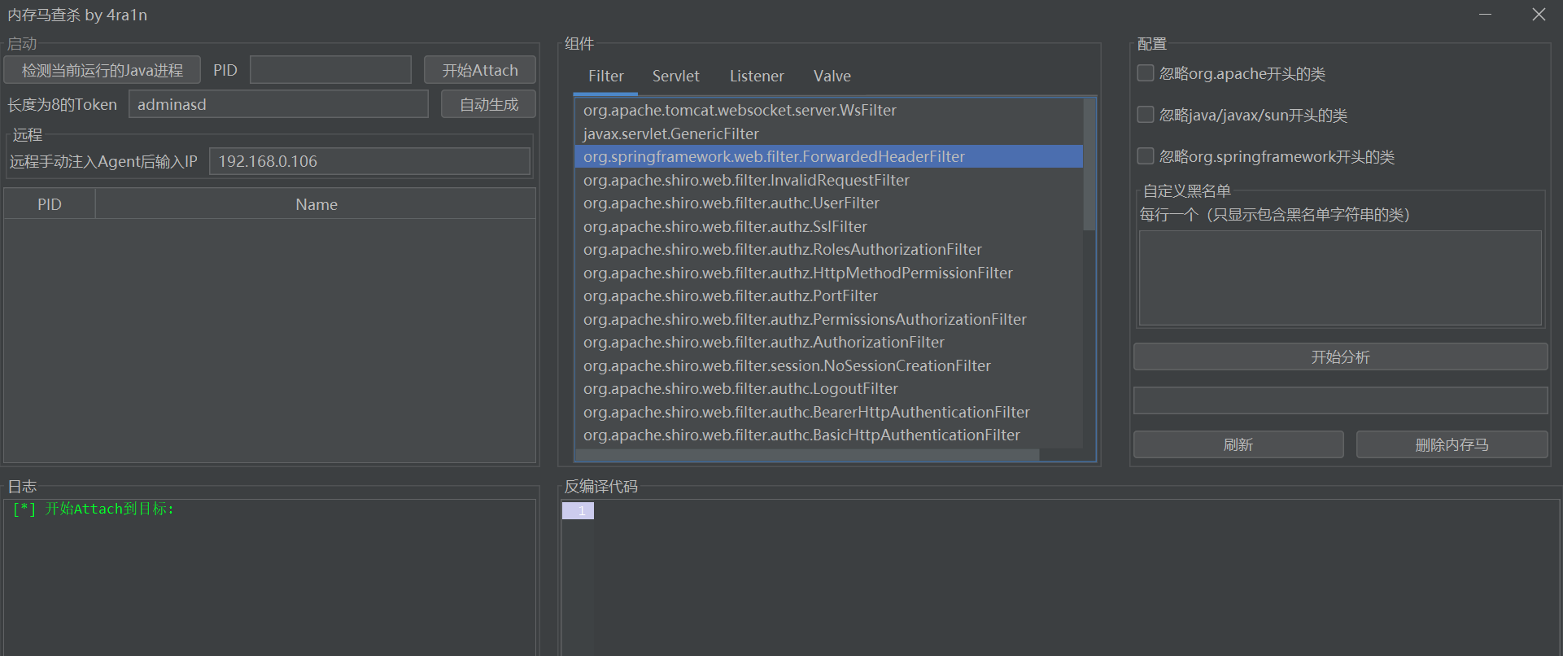Click the 删除内存马 button
1563x656 pixels.
1452,445
